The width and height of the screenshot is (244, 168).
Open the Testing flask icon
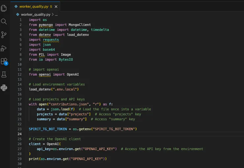[4, 75]
